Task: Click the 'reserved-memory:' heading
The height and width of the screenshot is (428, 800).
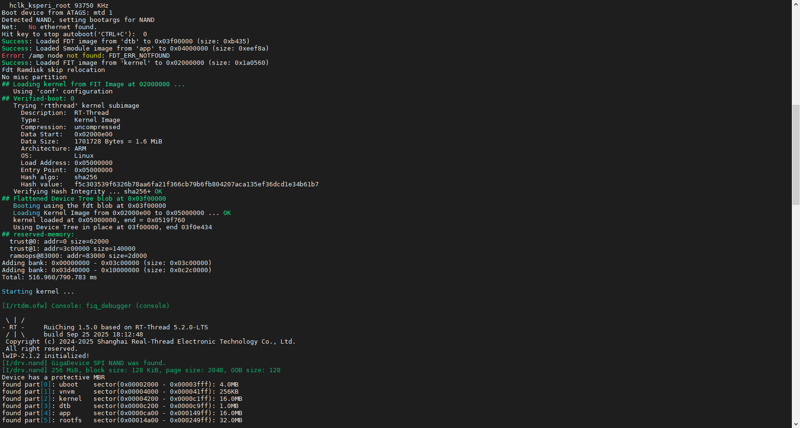Action: coord(43,234)
